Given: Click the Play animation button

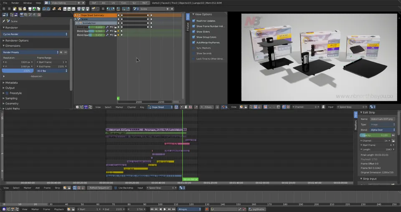Looking at the screenshot, I should pos(165,209).
